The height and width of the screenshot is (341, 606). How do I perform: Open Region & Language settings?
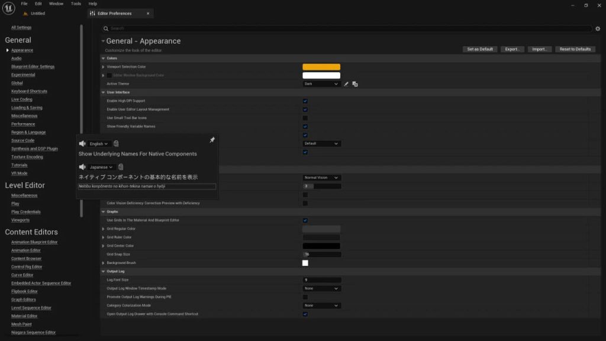pyautogui.click(x=28, y=132)
